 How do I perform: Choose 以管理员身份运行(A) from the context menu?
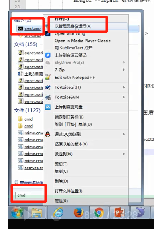[73, 26]
